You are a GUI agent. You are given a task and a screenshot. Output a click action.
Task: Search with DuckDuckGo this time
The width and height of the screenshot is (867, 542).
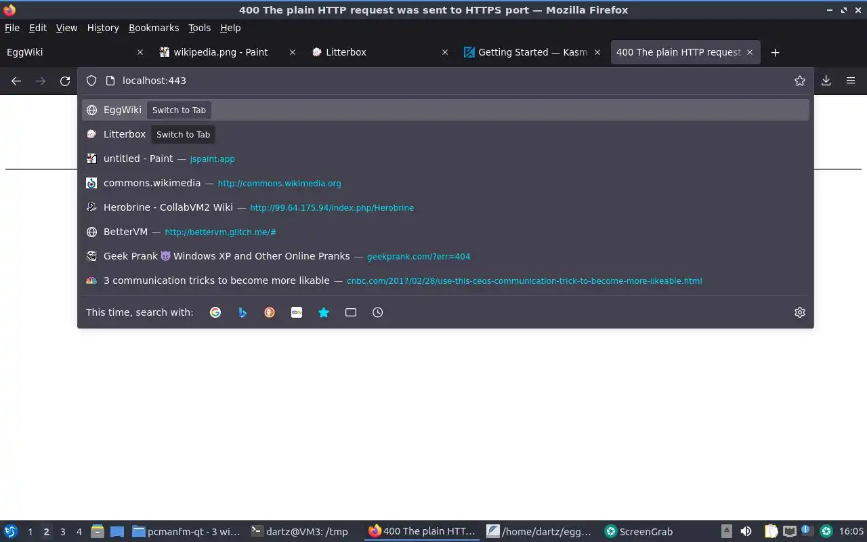[x=270, y=312]
